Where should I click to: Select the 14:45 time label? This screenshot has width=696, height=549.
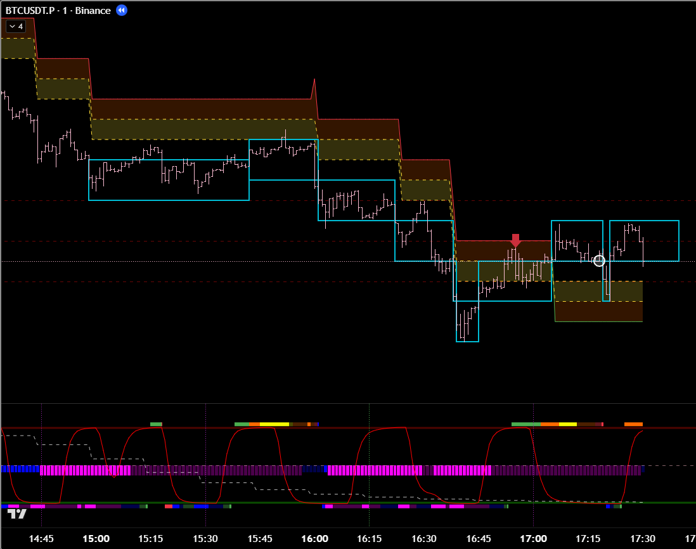[41, 539]
